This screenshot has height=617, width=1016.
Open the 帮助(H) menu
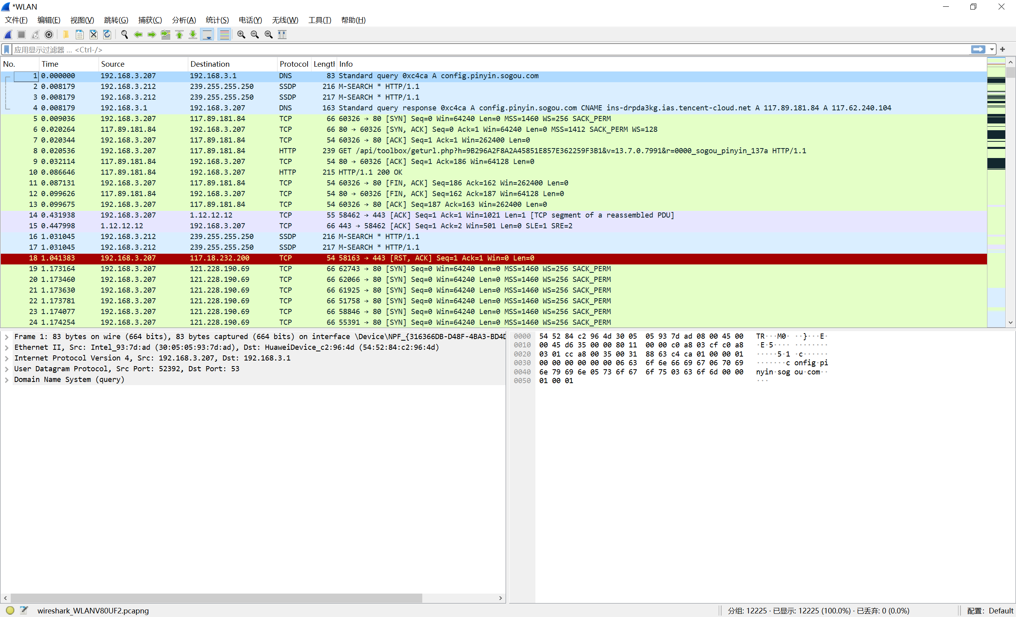(353, 20)
